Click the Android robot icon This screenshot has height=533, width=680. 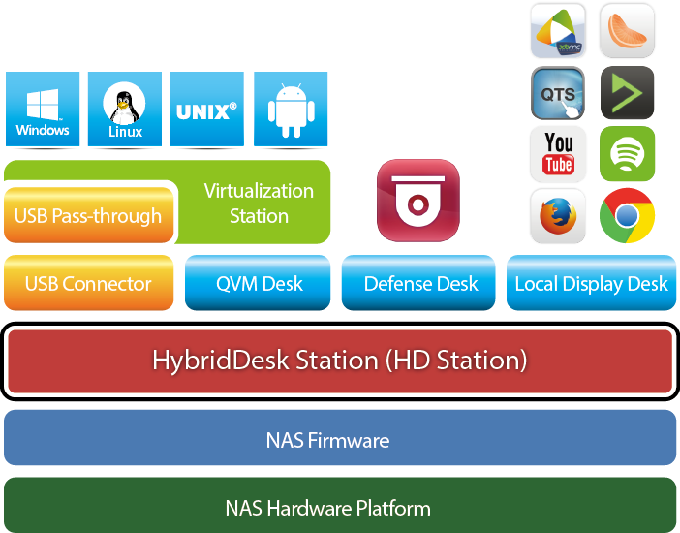(x=290, y=110)
